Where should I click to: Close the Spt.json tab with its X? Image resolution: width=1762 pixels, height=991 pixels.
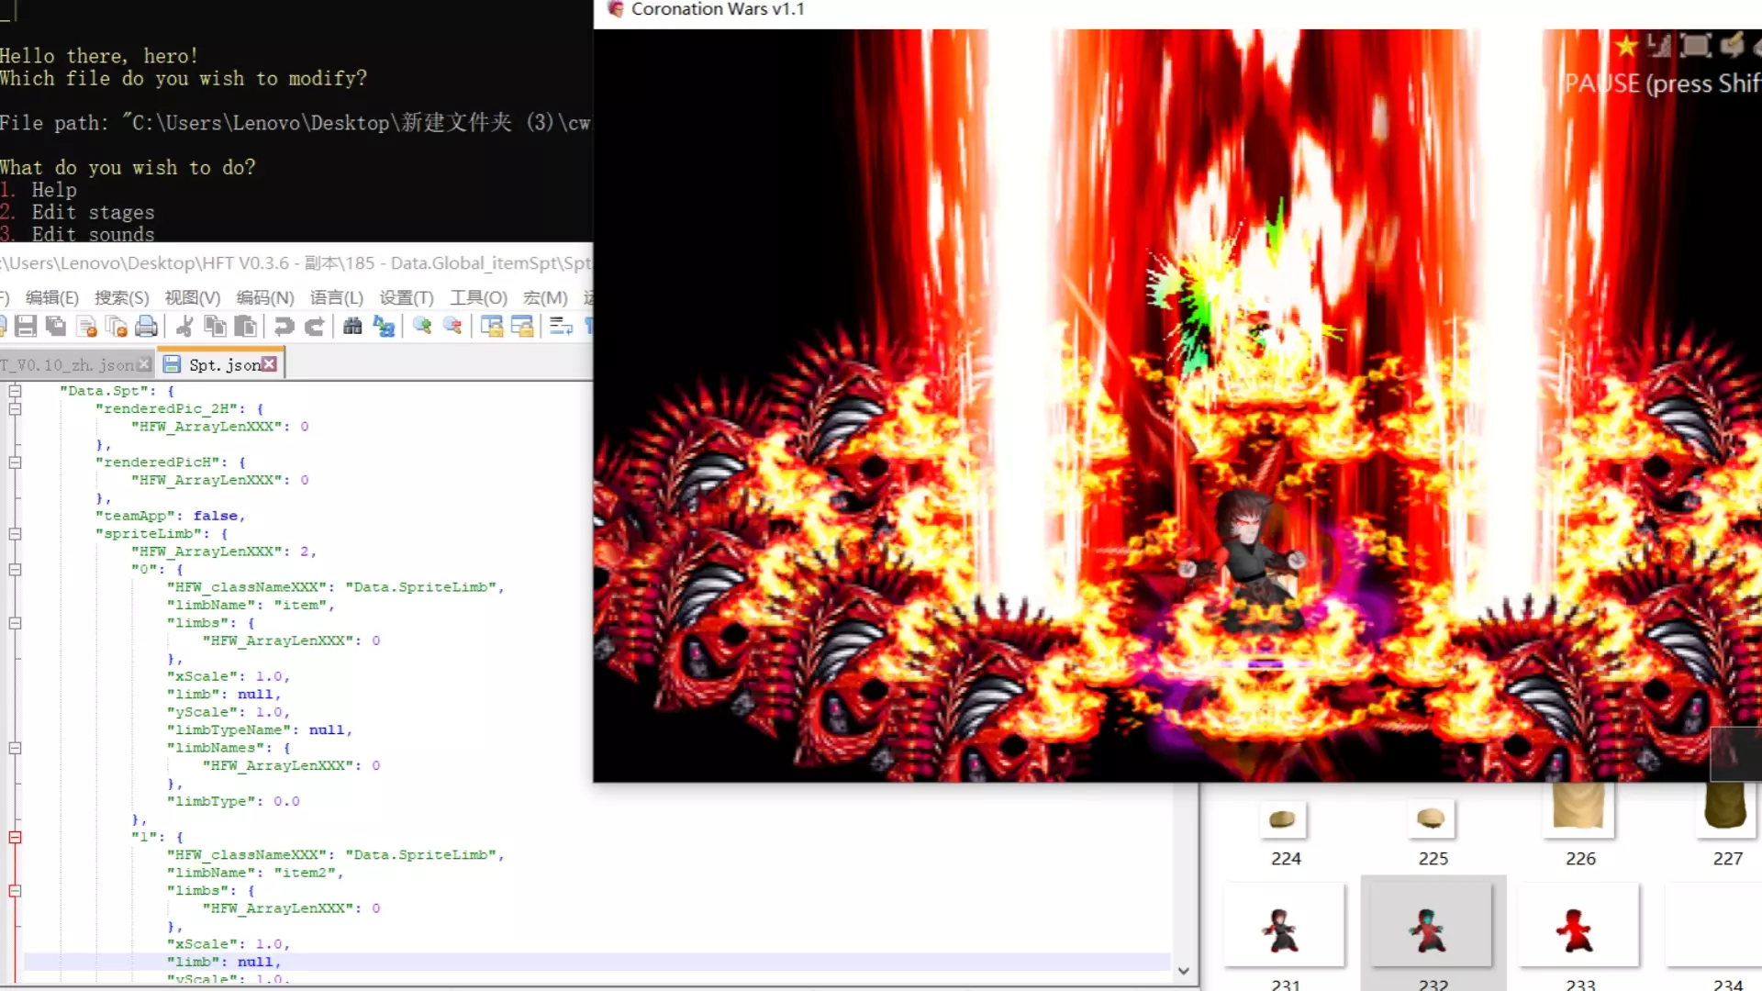(269, 364)
